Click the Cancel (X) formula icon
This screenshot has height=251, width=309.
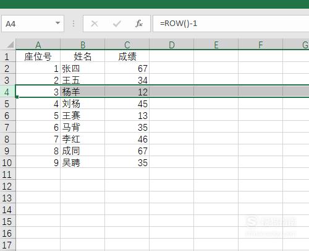tap(95, 24)
